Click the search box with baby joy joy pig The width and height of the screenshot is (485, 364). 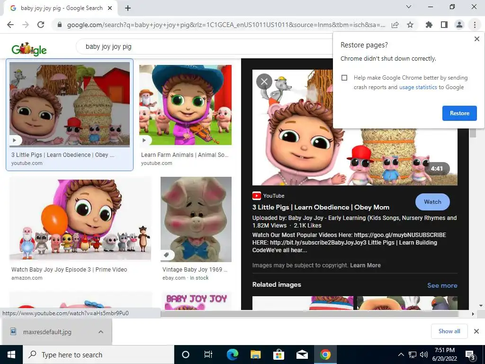(x=204, y=47)
